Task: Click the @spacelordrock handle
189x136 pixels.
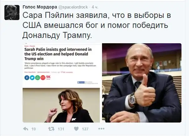Action: point(73,7)
